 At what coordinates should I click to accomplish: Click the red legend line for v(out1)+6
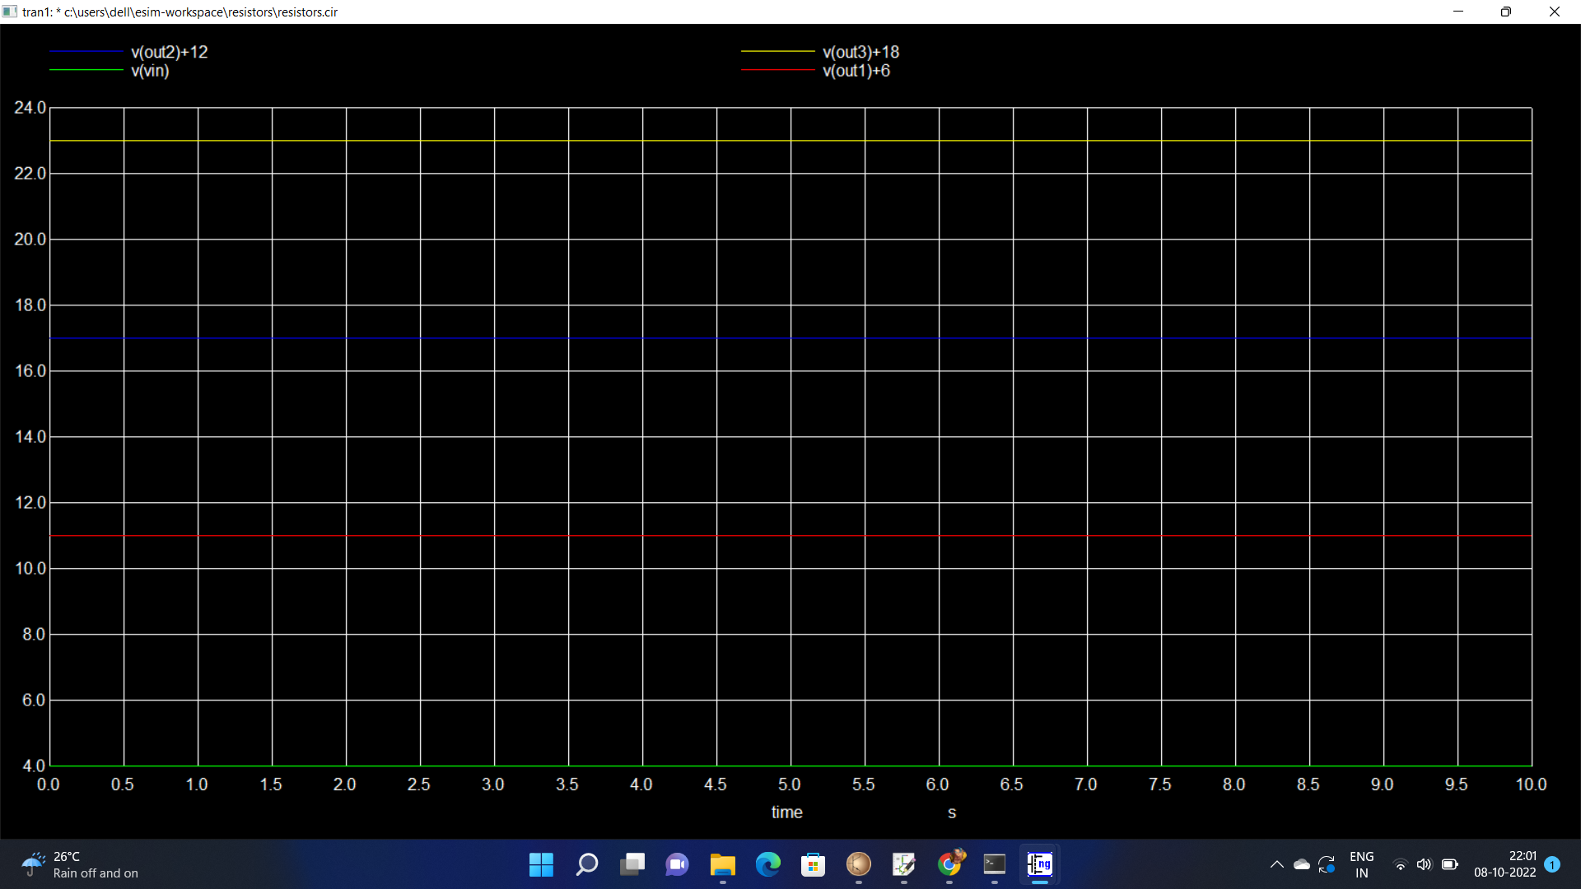tap(778, 70)
